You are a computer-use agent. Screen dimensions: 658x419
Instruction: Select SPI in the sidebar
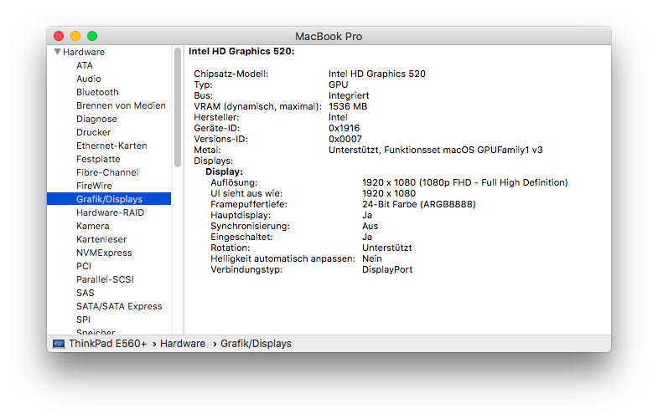click(83, 320)
